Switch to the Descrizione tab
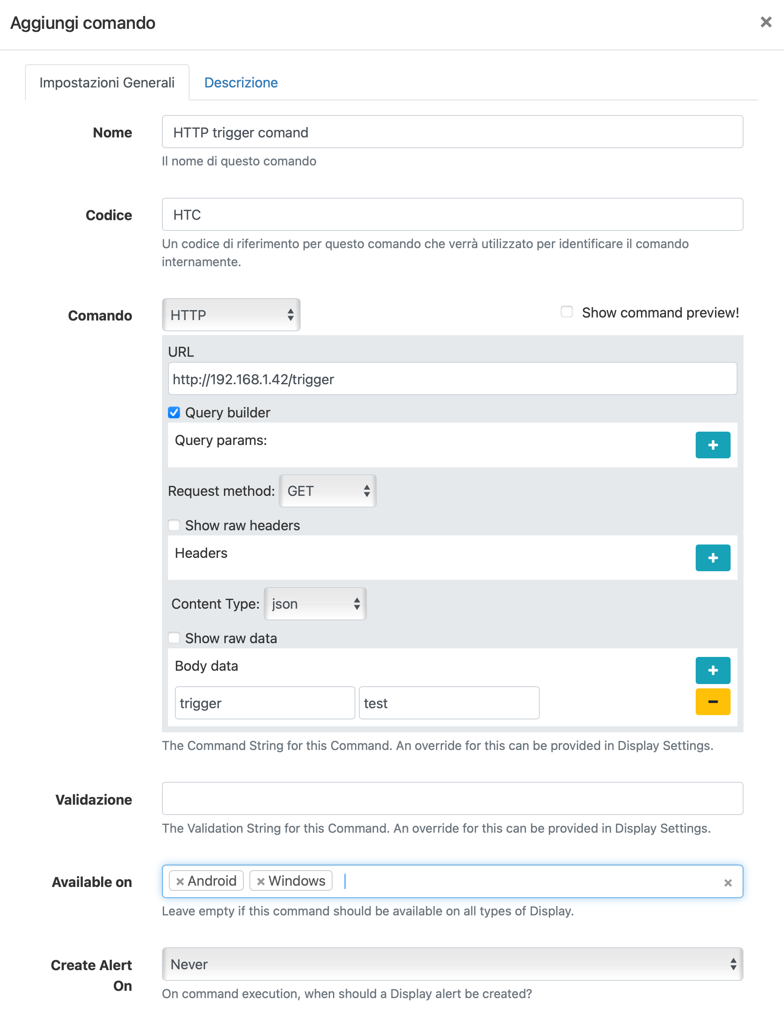The height and width of the screenshot is (1033, 784). point(241,83)
